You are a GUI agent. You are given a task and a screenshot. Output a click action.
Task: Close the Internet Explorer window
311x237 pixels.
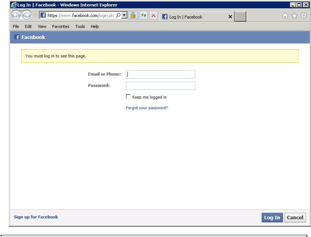click(x=306, y=5)
